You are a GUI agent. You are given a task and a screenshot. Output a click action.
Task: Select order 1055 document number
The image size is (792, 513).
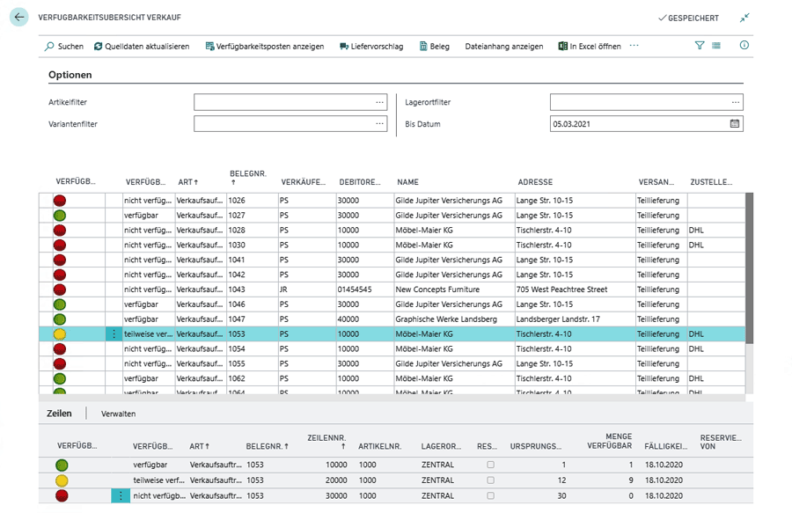click(x=237, y=364)
